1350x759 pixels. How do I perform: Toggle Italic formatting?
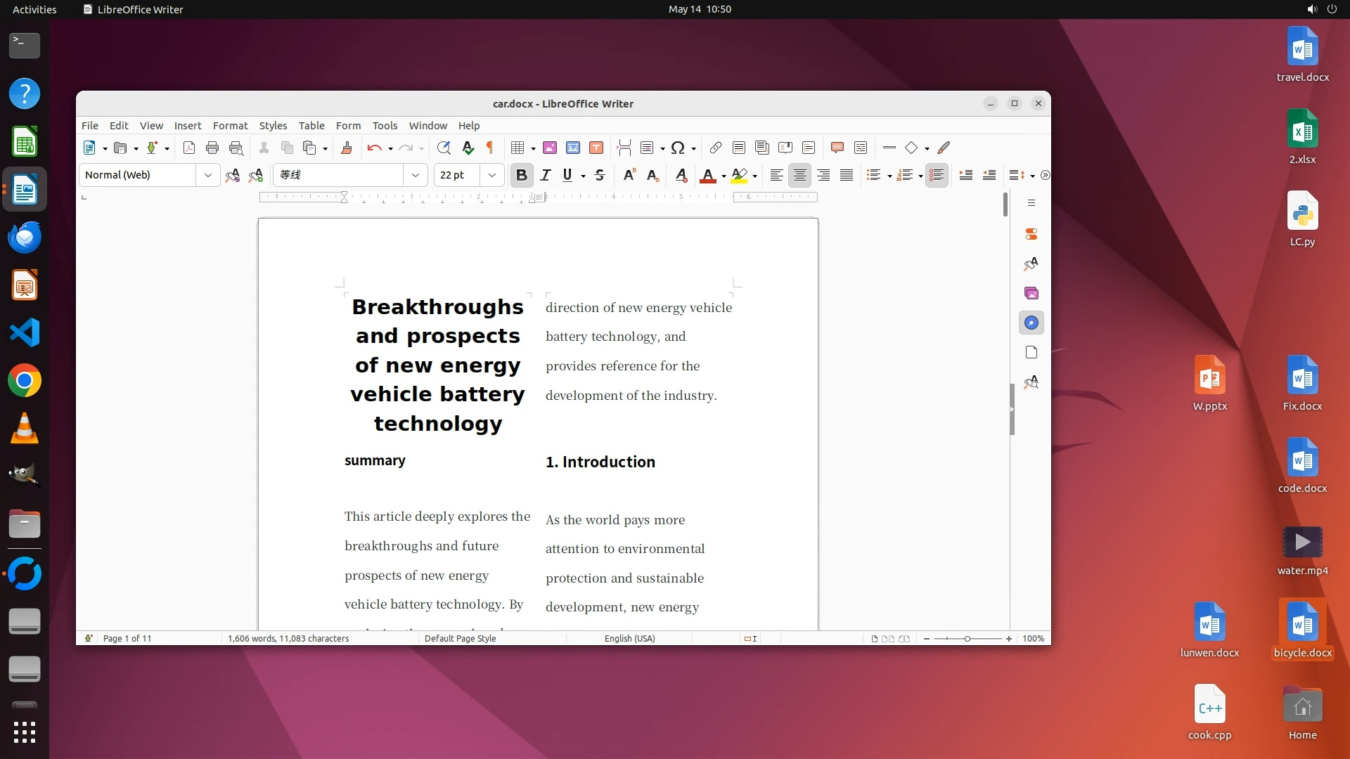[545, 175]
